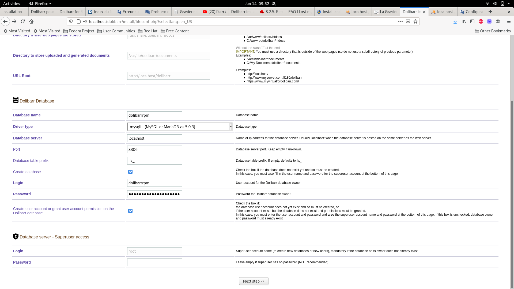Open the Fedora Project bookmarks folder
The height and width of the screenshot is (289, 514).
(x=79, y=31)
